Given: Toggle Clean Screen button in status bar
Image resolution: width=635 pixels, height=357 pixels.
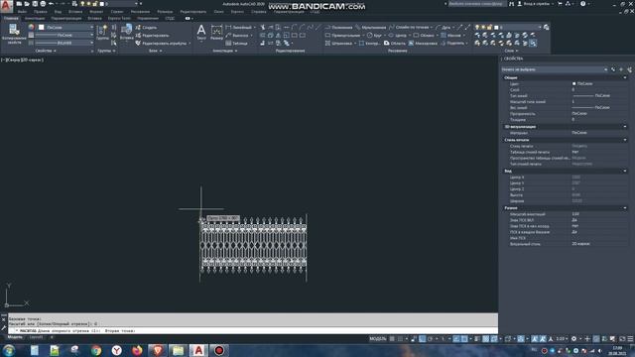Looking at the screenshot, I should [x=622, y=339].
